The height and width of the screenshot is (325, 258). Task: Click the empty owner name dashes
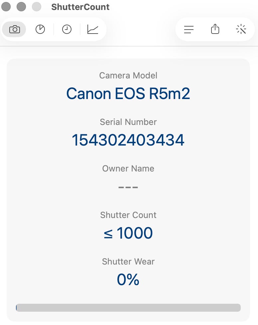tap(128, 187)
